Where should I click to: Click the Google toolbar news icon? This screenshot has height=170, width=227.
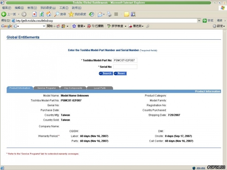[x=58, y=26]
